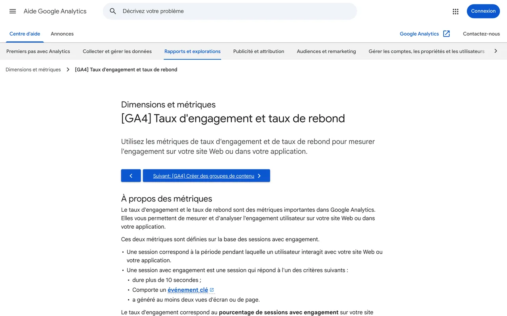507x316 pixels.
Task: Click the page title Taux d'engagement et taux de rebond
Action: 233,118
